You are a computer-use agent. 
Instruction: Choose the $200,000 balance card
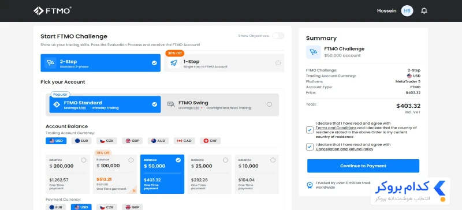pos(68,174)
